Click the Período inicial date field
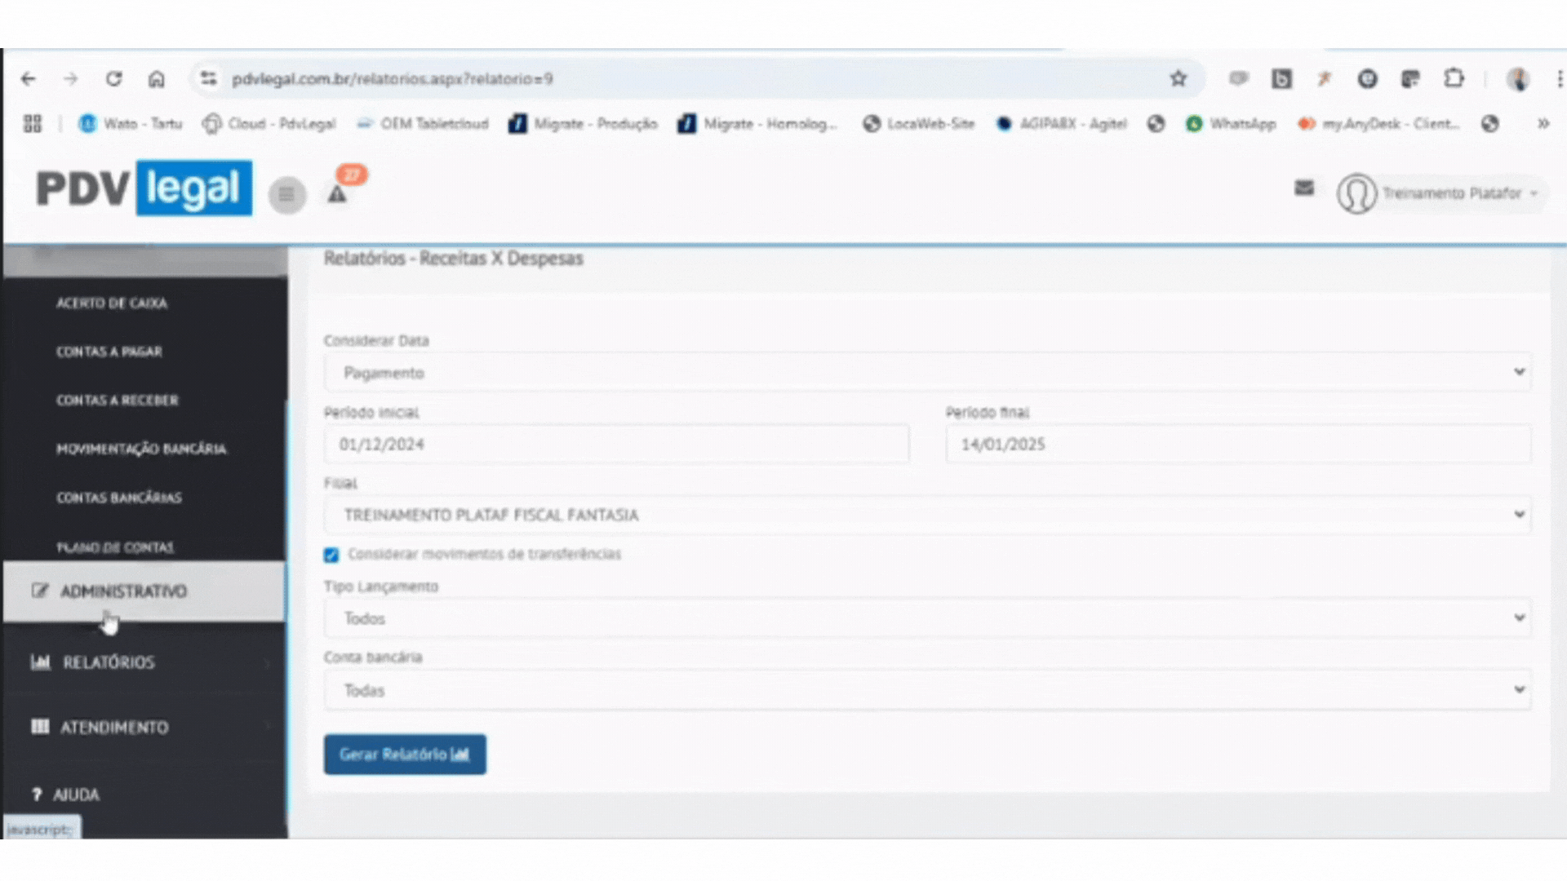The height and width of the screenshot is (881, 1567). (x=615, y=445)
